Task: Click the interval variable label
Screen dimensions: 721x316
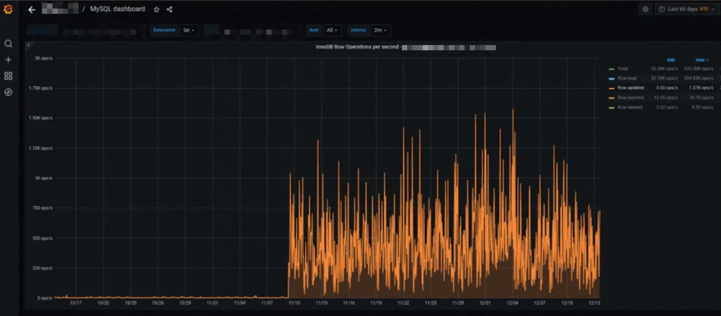Action: tap(358, 30)
